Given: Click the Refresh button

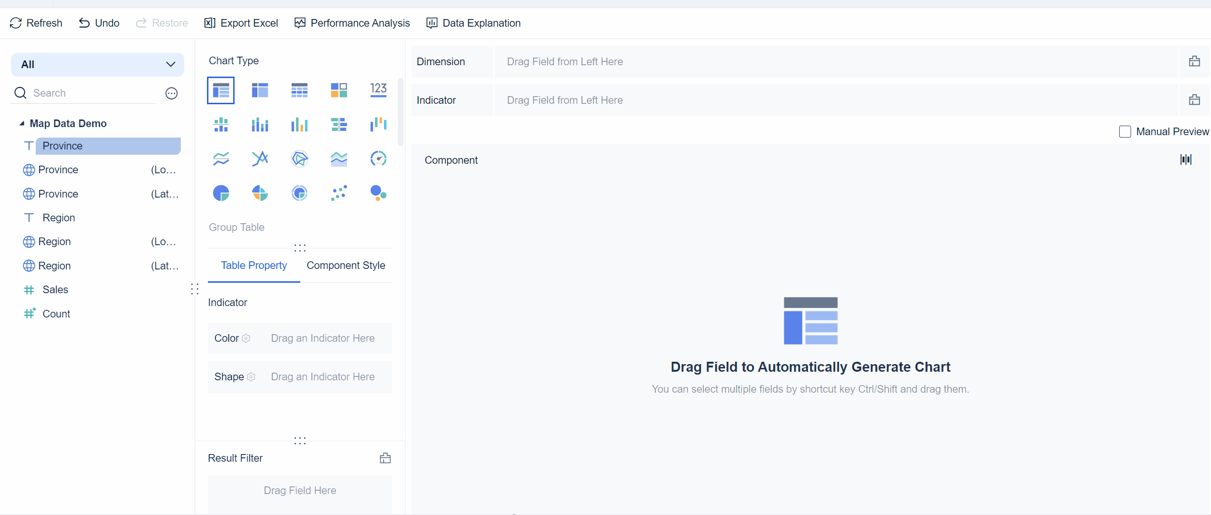Looking at the screenshot, I should [36, 23].
